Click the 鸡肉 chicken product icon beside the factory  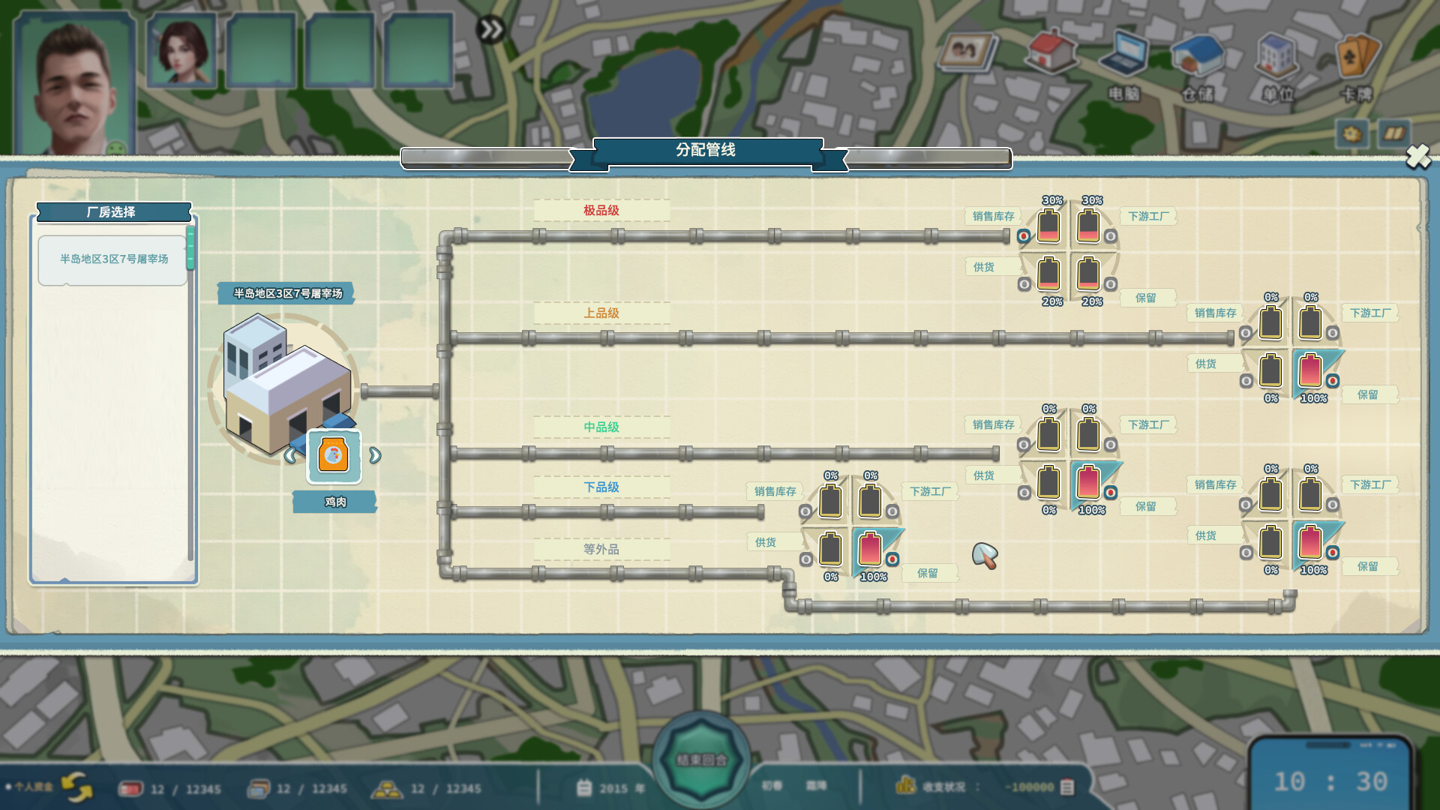334,456
